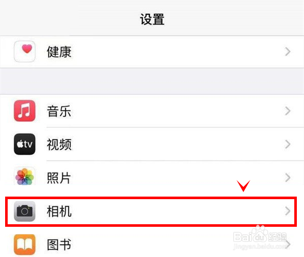Tap the Photos pinwheel icon
The image size is (304, 257).
(25, 177)
